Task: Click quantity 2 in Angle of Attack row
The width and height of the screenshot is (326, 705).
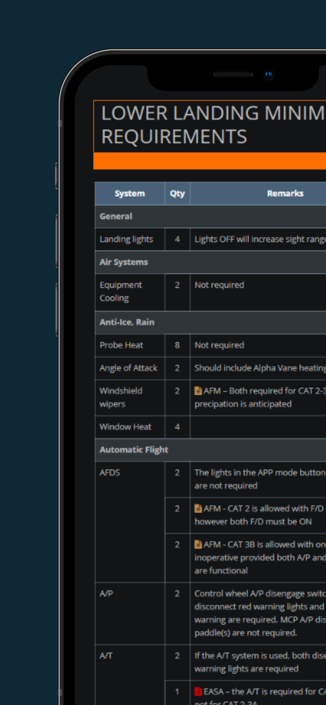Action: pyautogui.click(x=177, y=368)
